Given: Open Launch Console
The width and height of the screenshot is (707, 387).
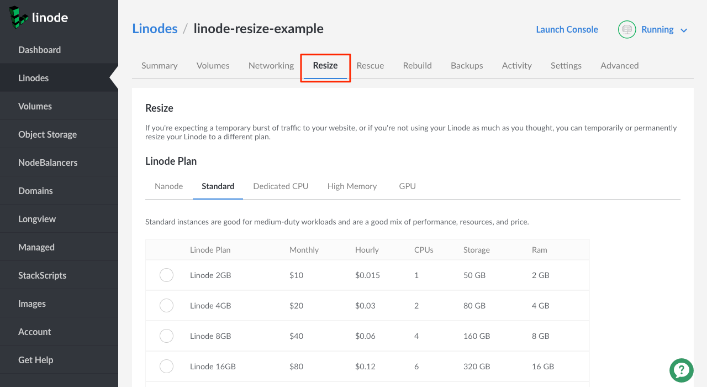Looking at the screenshot, I should (567, 29).
